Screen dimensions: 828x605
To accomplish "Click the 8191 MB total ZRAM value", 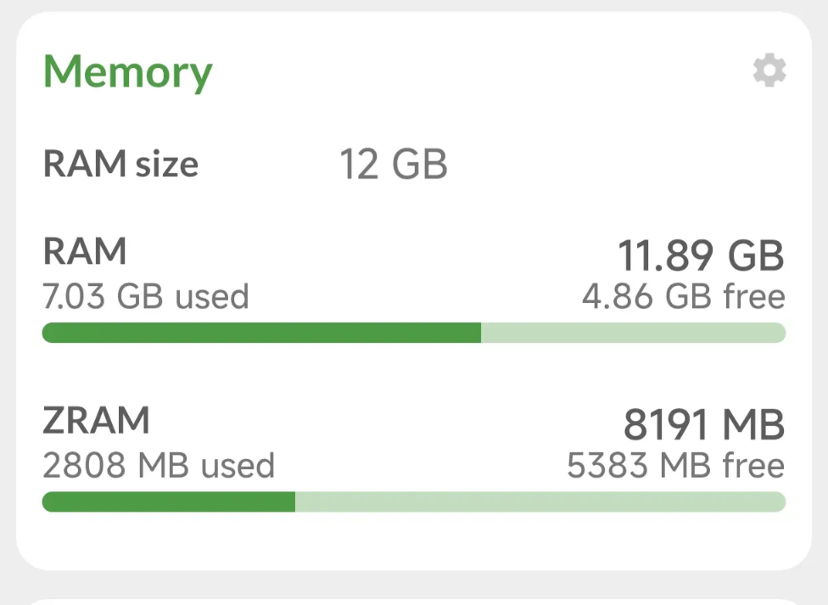I will pos(704,424).
